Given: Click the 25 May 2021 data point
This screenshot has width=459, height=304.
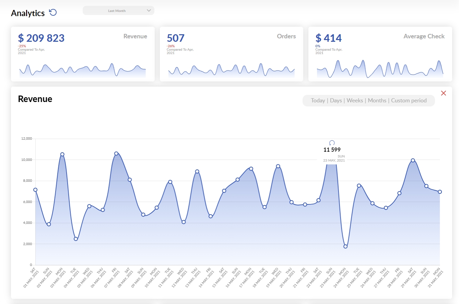Looking at the screenshot, I should coord(359,186).
